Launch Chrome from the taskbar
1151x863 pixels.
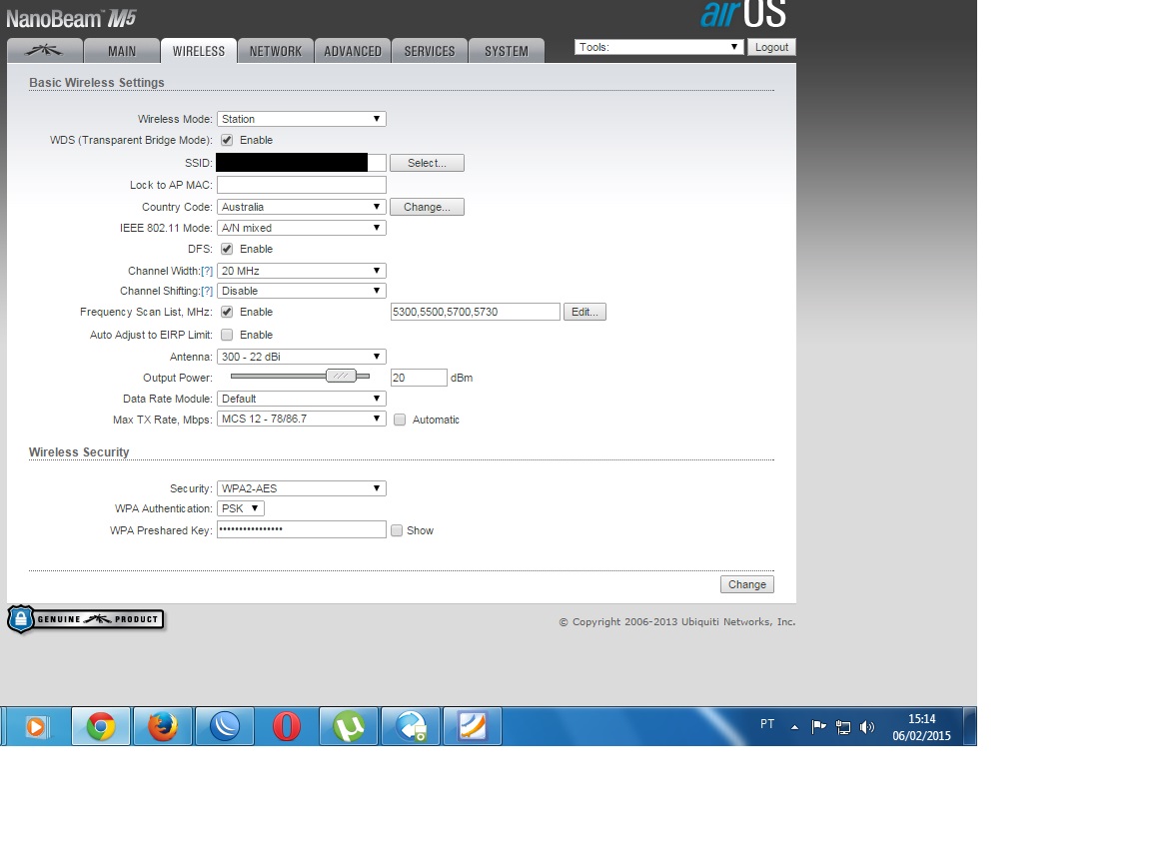tap(101, 726)
